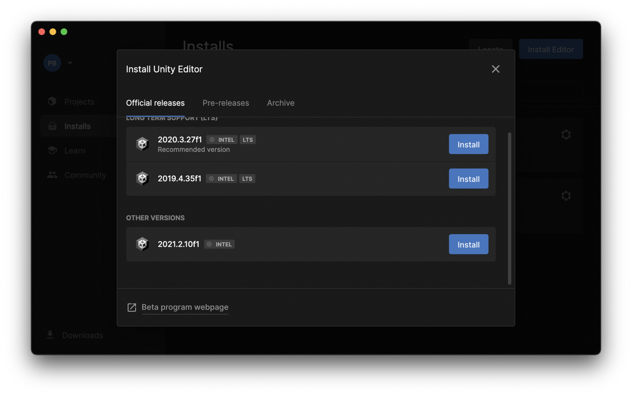Close the Install Unity Editor dialog
Viewport: 632px width, 396px height.
click(495, 69)
